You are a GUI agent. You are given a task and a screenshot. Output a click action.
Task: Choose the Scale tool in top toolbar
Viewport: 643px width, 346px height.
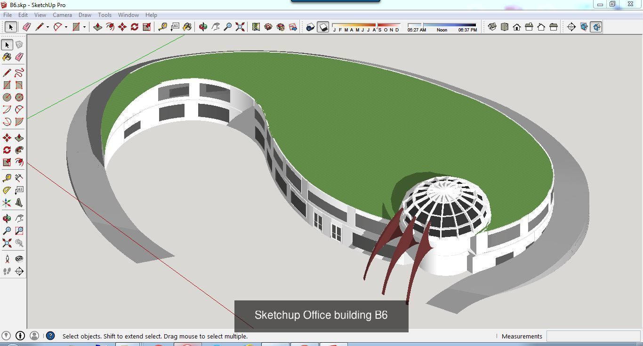(x=146, y=27)
